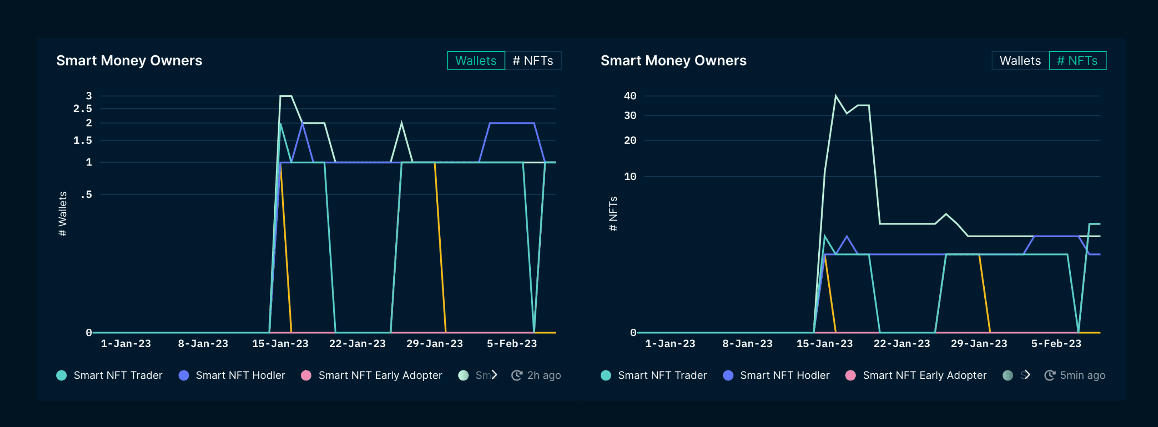The width and height of the screenshot is (1158, 427).
Task: Toggle Smart NFT Trader legend in left chart
Action: pos(109,375)
